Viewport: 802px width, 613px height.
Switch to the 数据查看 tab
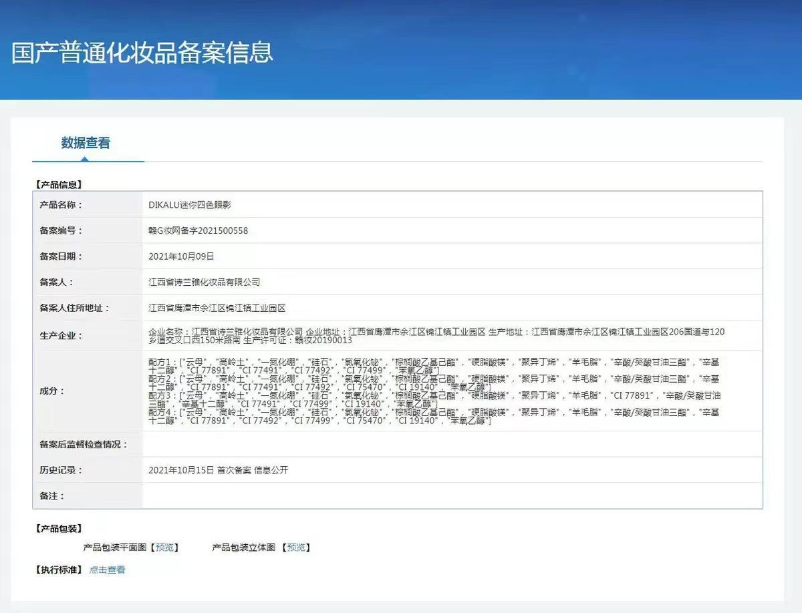[x=86, y=143]
